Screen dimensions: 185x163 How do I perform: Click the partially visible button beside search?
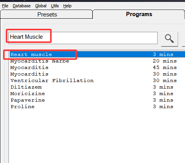pos(184,39)
